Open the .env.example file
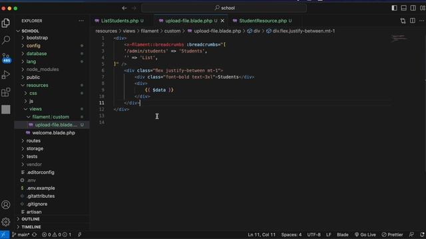 52,188
